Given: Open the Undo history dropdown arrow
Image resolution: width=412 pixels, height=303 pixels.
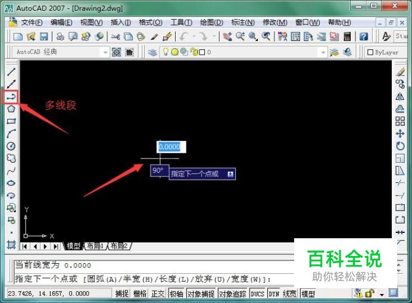Looking at the screenshot, I should (194, 36).
